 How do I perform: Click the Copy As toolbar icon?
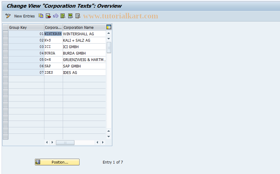[x=41, y=16]
